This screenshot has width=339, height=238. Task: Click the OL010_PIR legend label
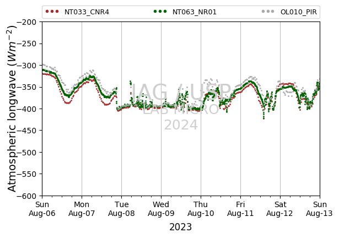click(299, 12)
